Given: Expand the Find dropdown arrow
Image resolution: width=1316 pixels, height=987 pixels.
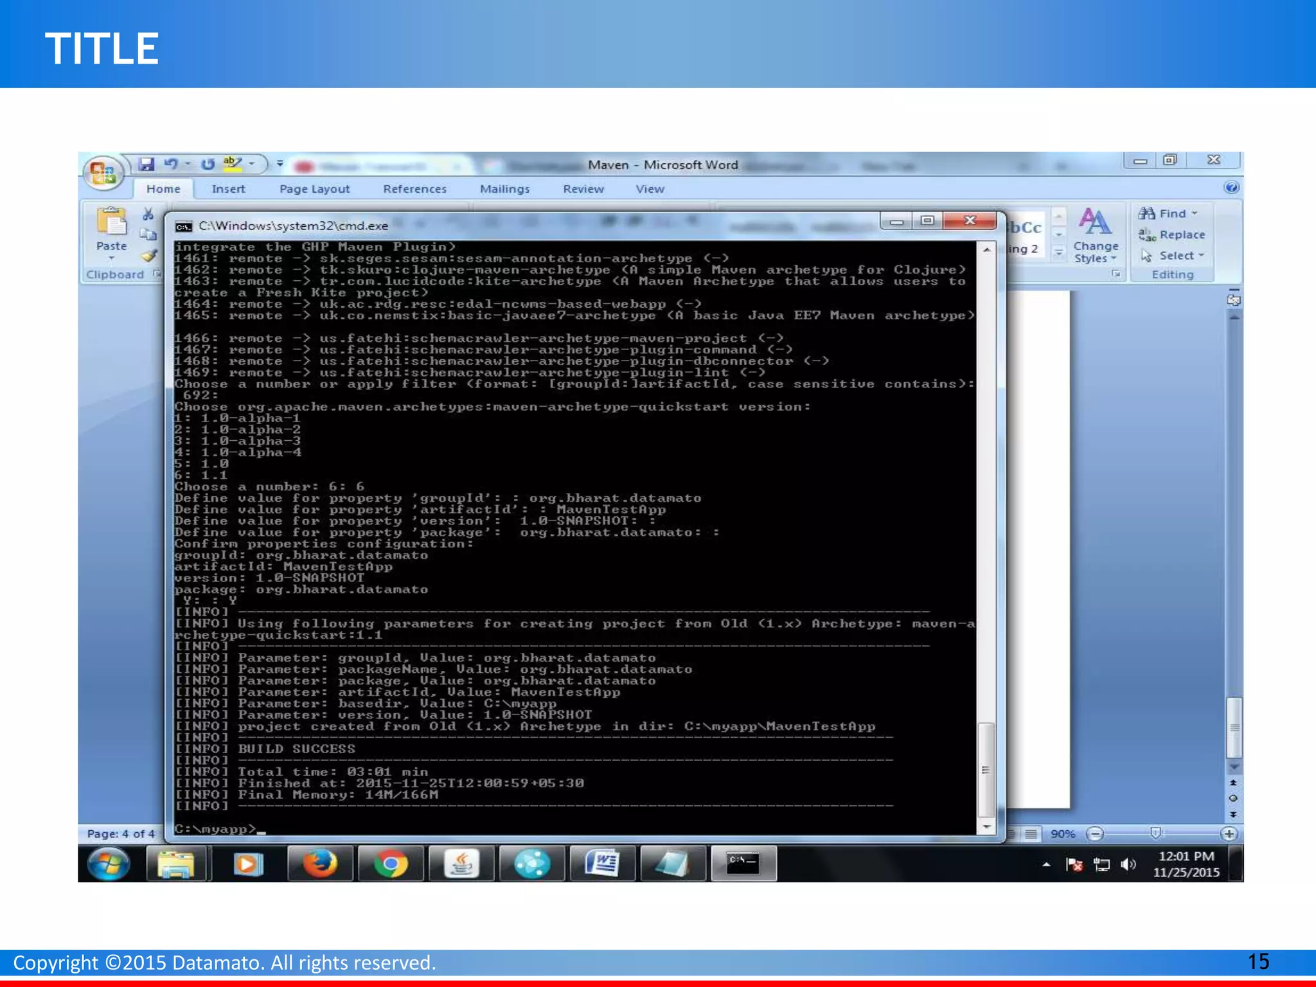Looking at the screenshot, I should pos(1195,213).
